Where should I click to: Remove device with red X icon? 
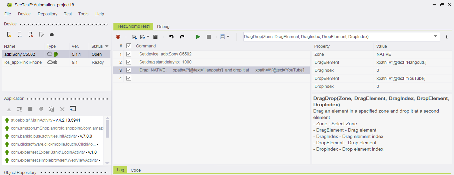pos(30,34)
